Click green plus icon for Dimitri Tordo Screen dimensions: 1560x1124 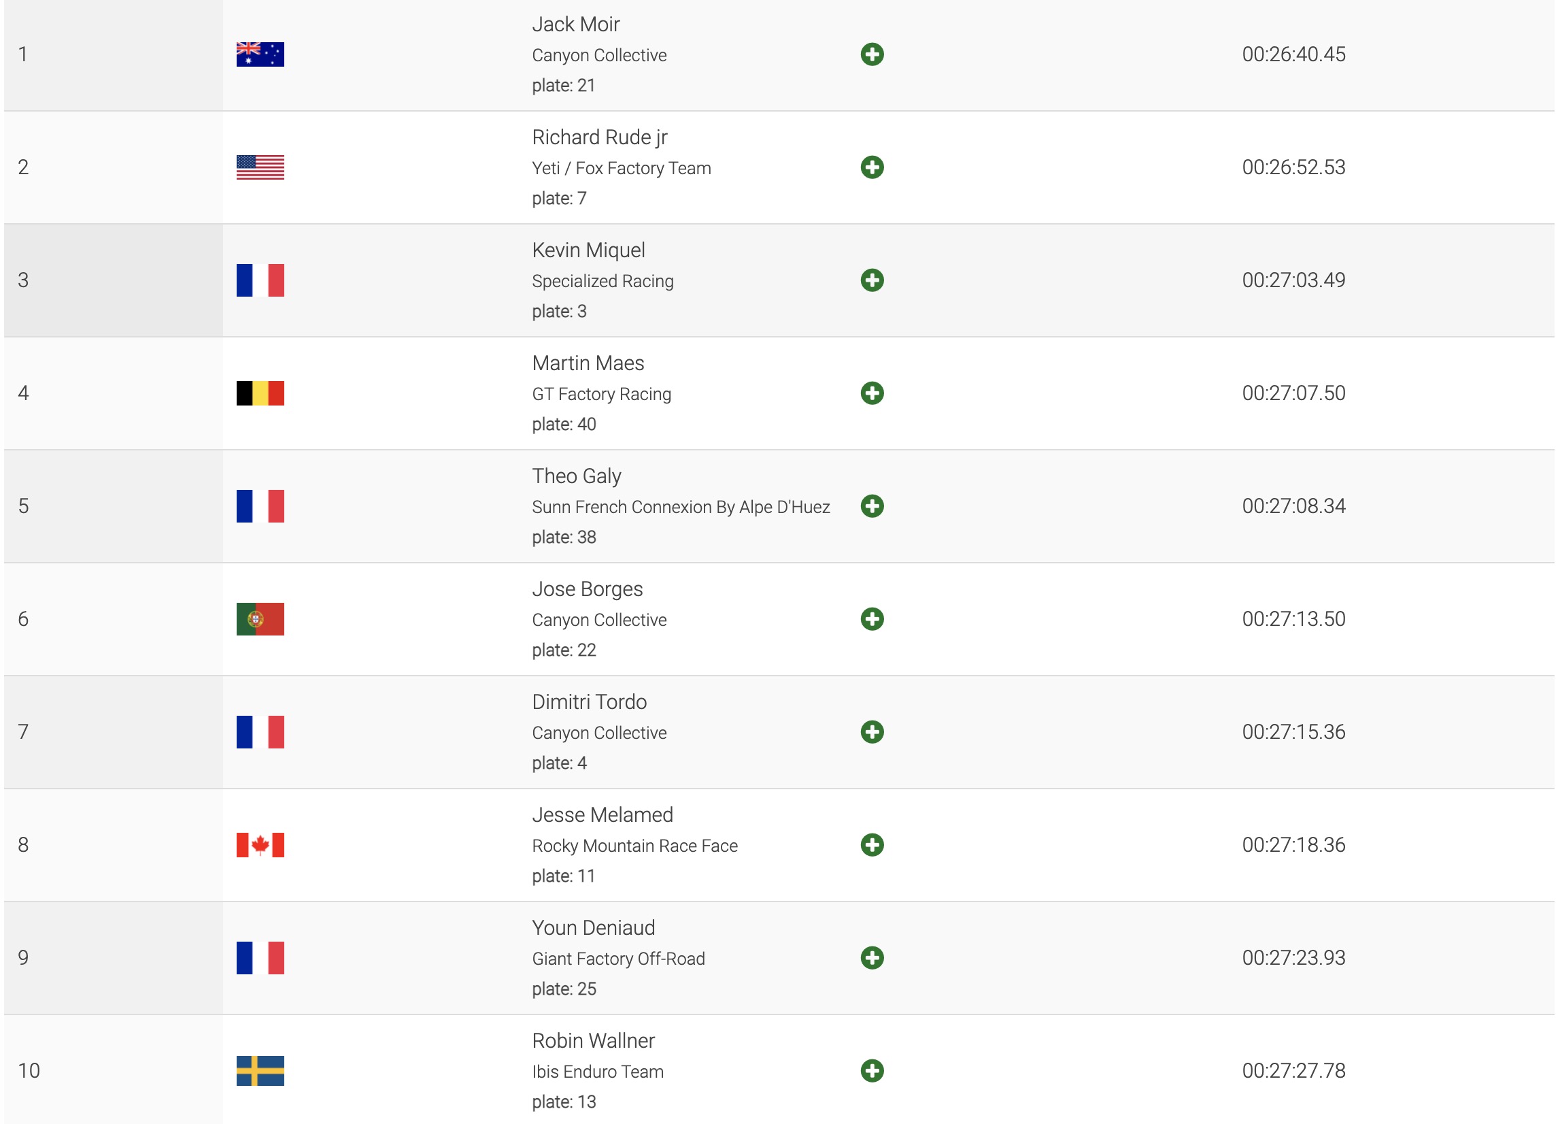tap(872, 731)
